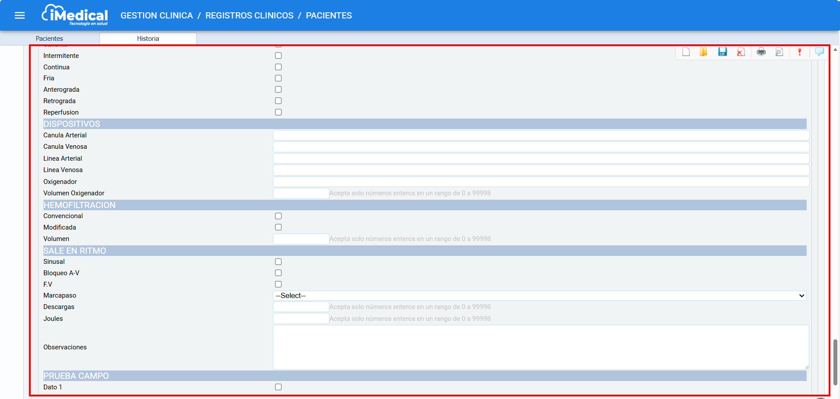Viewport: 840px width, 399px height.
Task: Open the blue speech bubble comments icon
Action: [819, 52]
